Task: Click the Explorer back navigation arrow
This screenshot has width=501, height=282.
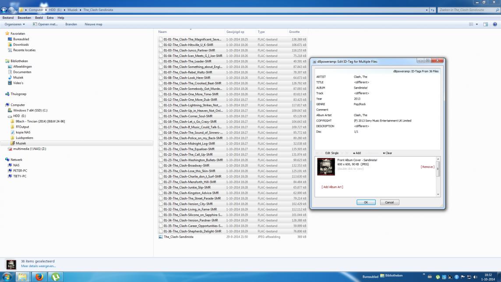Action: tap(5, 10)
